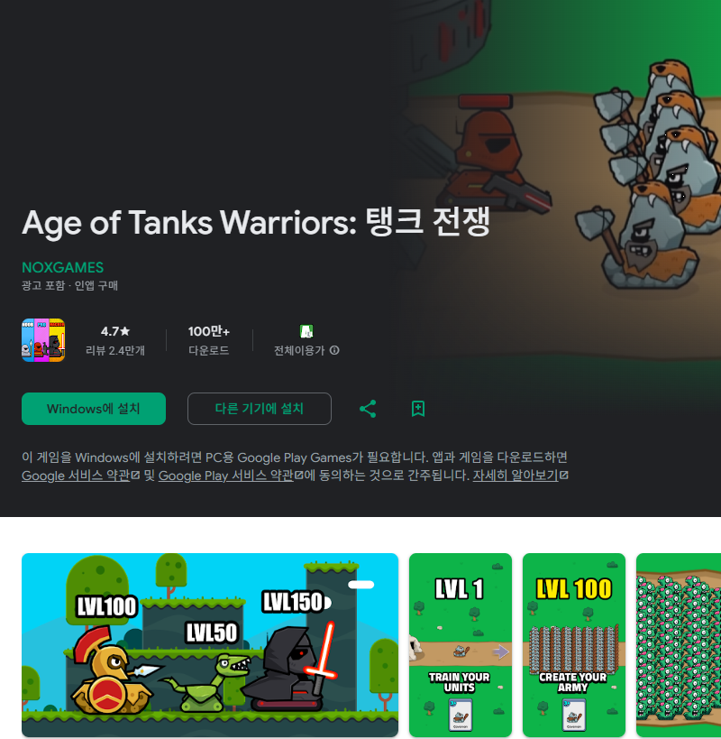Open external icon after Google 서비스 약관
This screenshot has height=739, width=721.
135,475
